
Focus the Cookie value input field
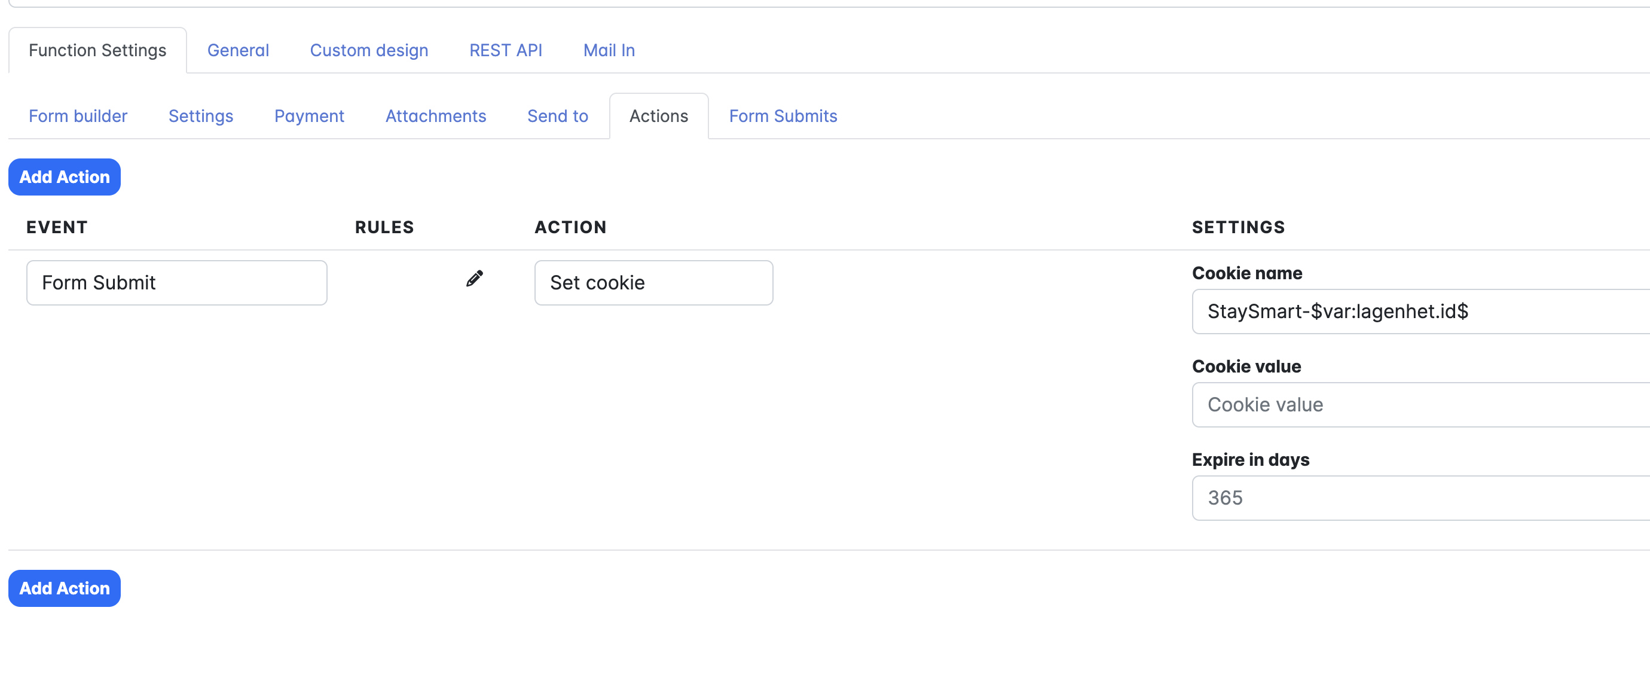(1419, 404)
